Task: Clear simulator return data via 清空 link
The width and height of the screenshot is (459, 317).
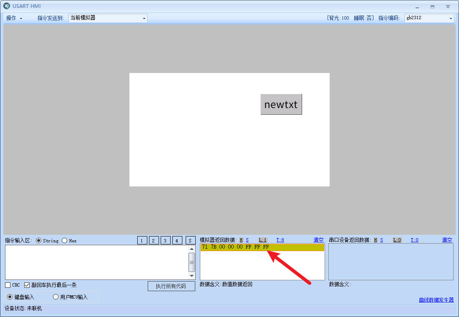Action: [x=318, y=240]
